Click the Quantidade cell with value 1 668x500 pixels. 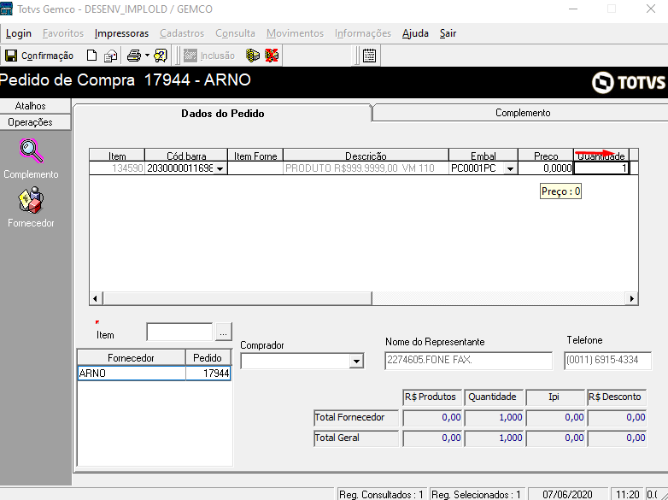[x=601, y=168]
